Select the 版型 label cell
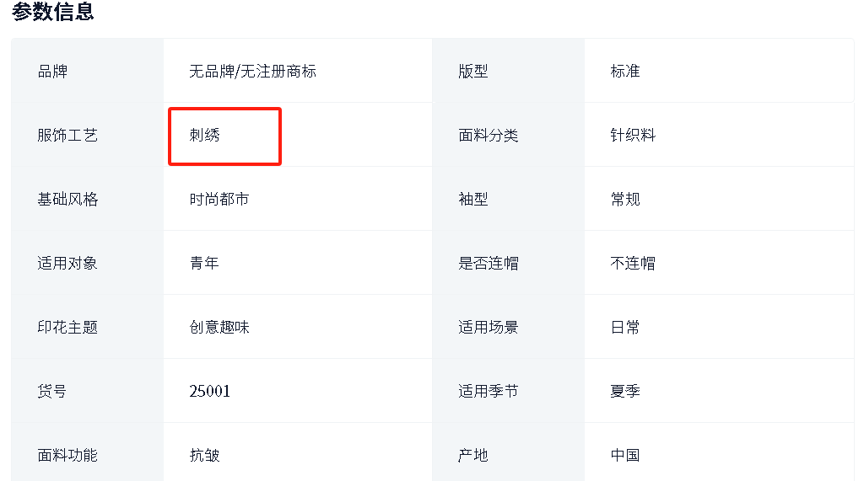Image resolution: width=864 pixels, height=481 pixels. (508, 71)
